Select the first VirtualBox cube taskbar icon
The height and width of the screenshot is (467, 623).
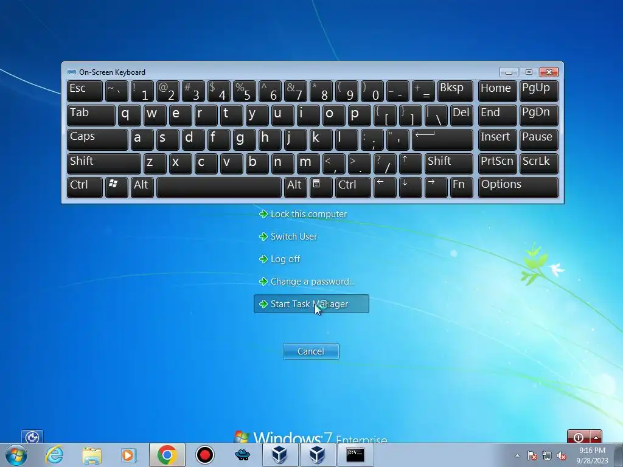click(280, 455)
